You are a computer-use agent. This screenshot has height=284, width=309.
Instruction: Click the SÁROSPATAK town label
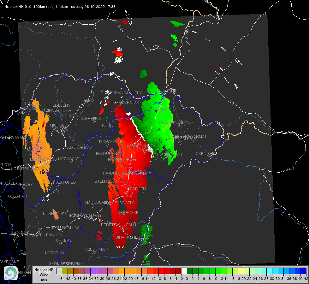pyautogui.click(x=126, y=103)
